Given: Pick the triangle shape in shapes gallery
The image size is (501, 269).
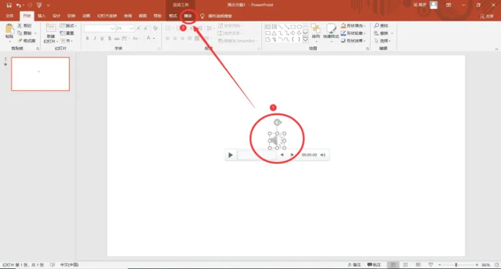Looking at the screenshot, I should [274, 33].
